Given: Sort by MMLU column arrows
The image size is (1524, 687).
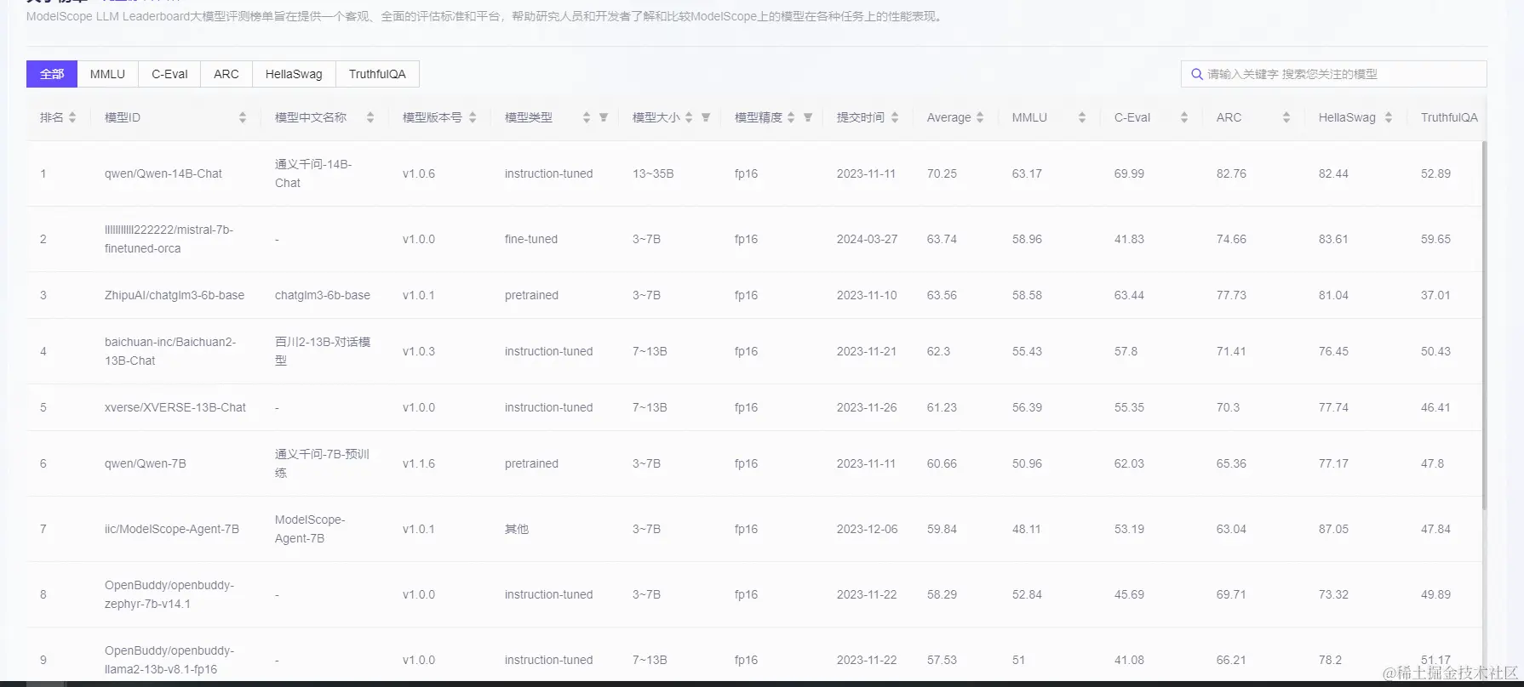Looking at the screenshot, I should click(1082, 117).
